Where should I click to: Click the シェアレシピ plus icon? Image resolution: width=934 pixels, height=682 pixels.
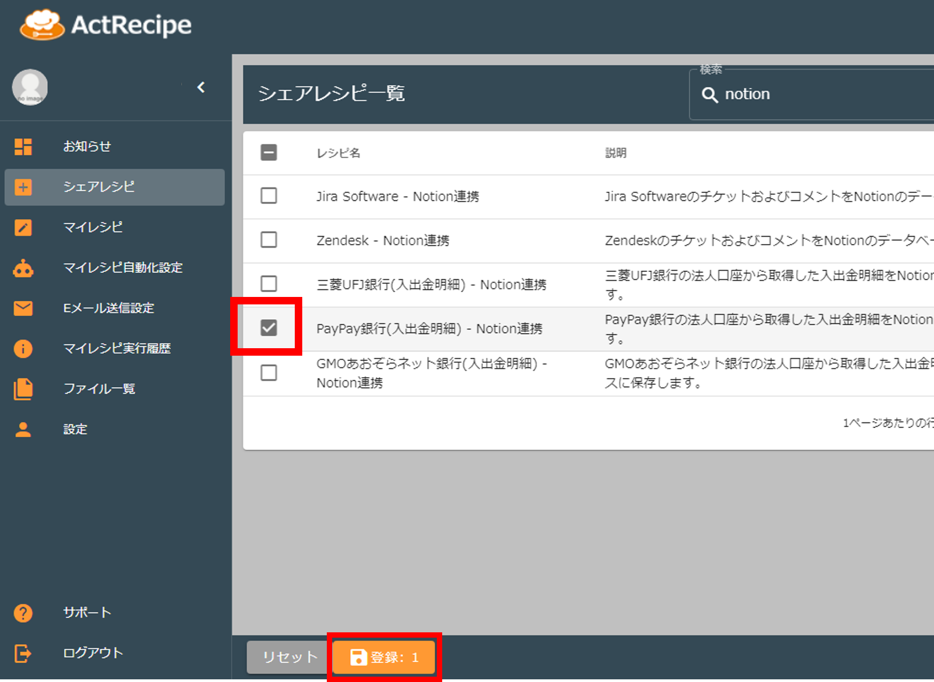(x=23, y=187)
